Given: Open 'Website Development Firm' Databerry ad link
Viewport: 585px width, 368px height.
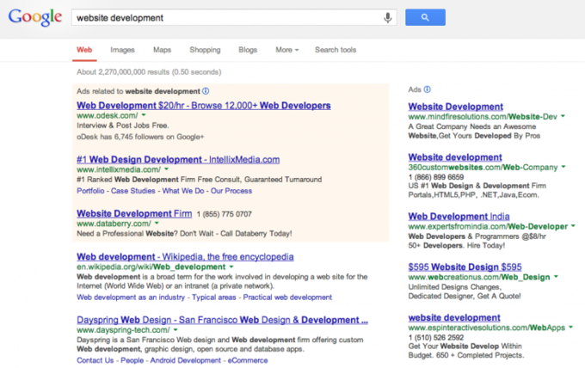Looking at the screenshot, I should 134,213.
